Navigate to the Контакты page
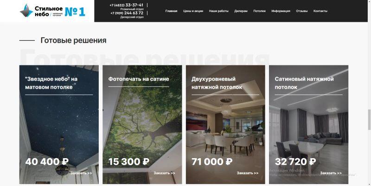The width and height of the screenshot is (371, 186). click(x=320, y=11)
